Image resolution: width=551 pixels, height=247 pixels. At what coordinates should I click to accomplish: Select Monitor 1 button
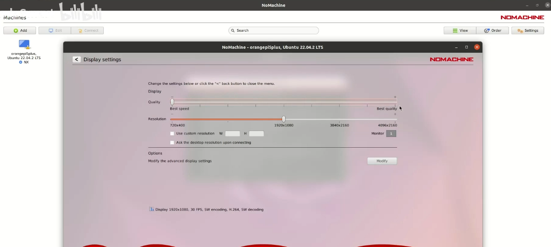tap(391, 134)
